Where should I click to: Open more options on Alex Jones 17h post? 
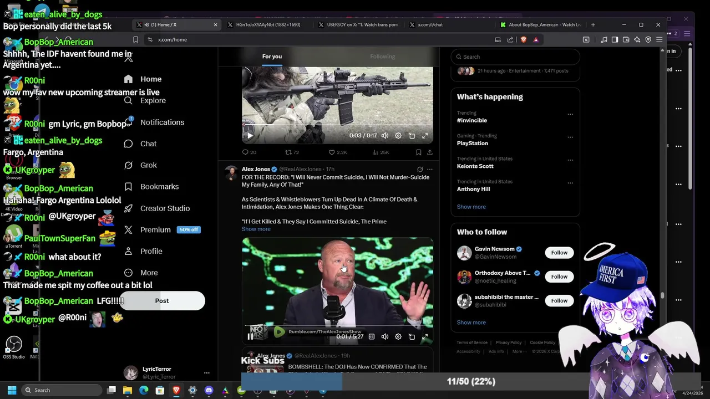click(x=429, y=170)
